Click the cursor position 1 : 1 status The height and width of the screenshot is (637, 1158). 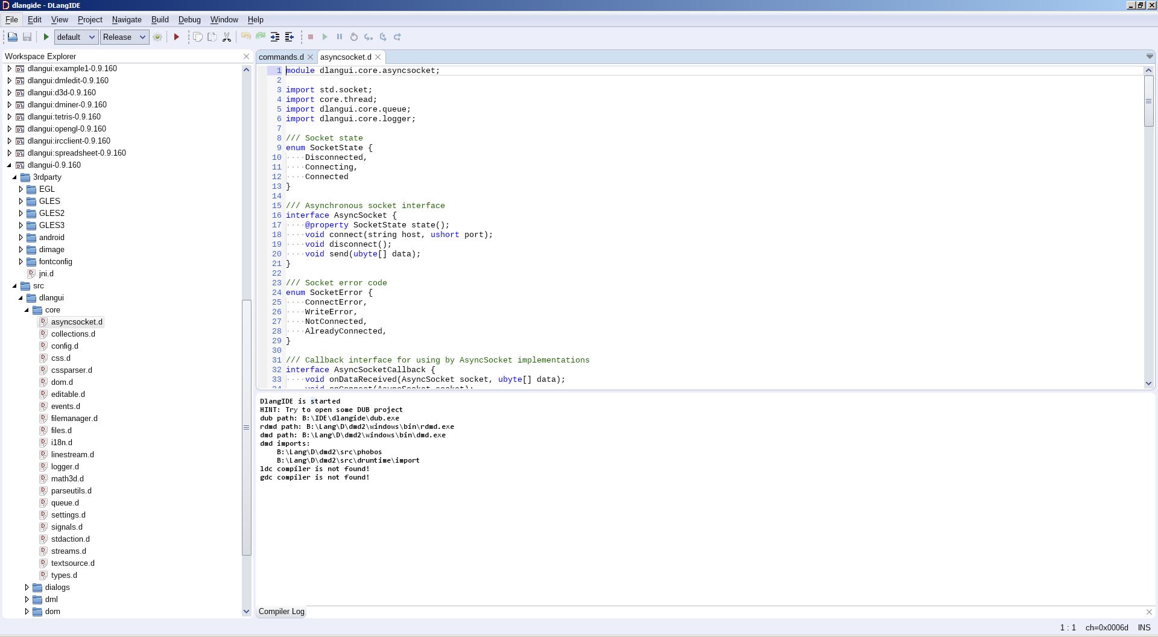click(1068, 627)
